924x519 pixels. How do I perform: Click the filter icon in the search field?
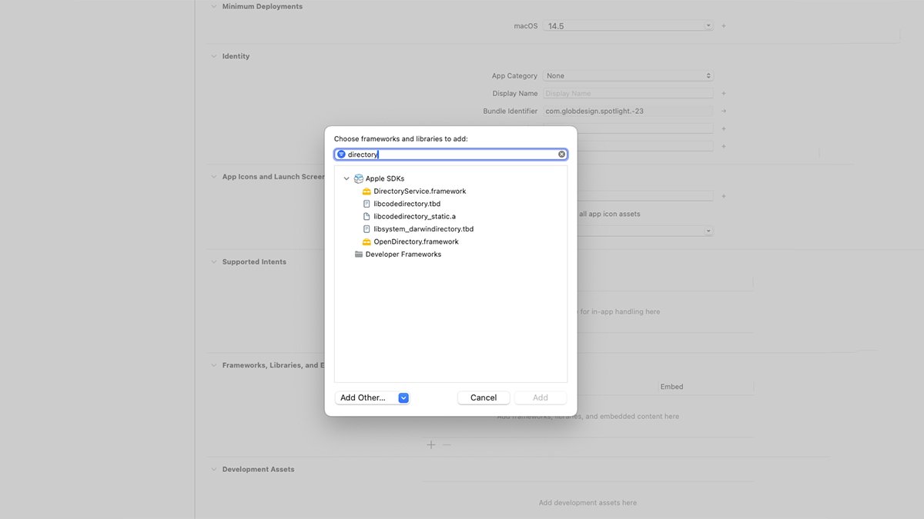[341, 155]
